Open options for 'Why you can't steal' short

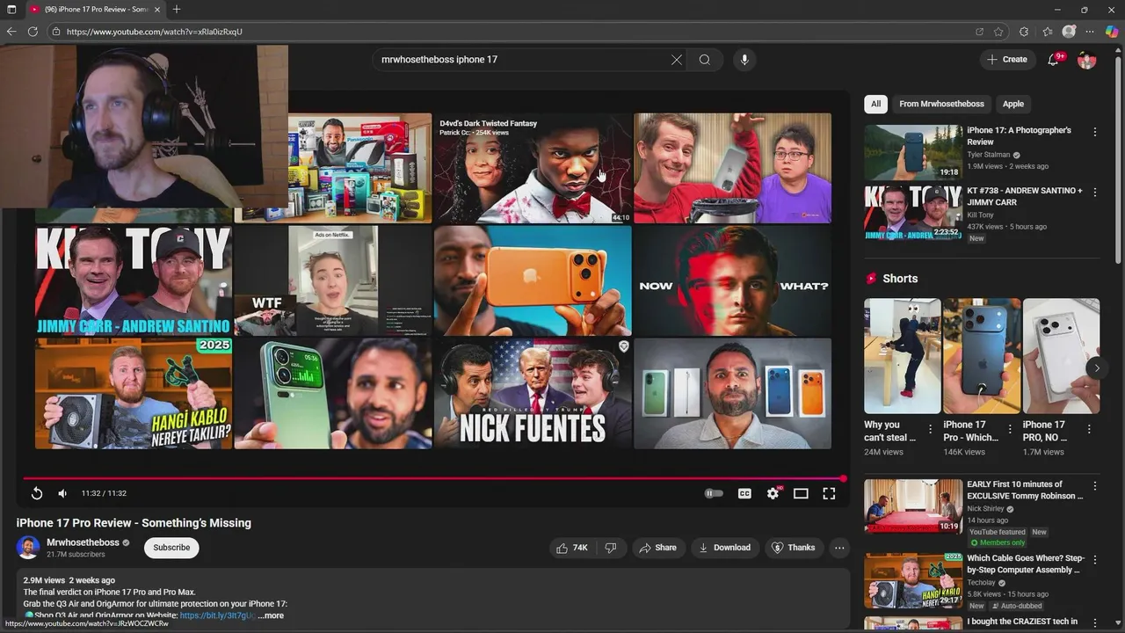(931, 429)
